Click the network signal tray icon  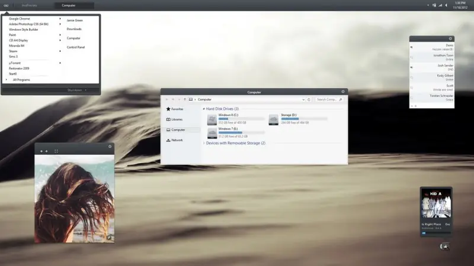tap(440, 5)
